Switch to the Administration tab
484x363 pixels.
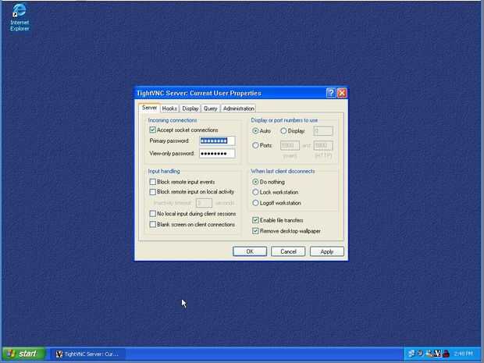tap(239, 109)
